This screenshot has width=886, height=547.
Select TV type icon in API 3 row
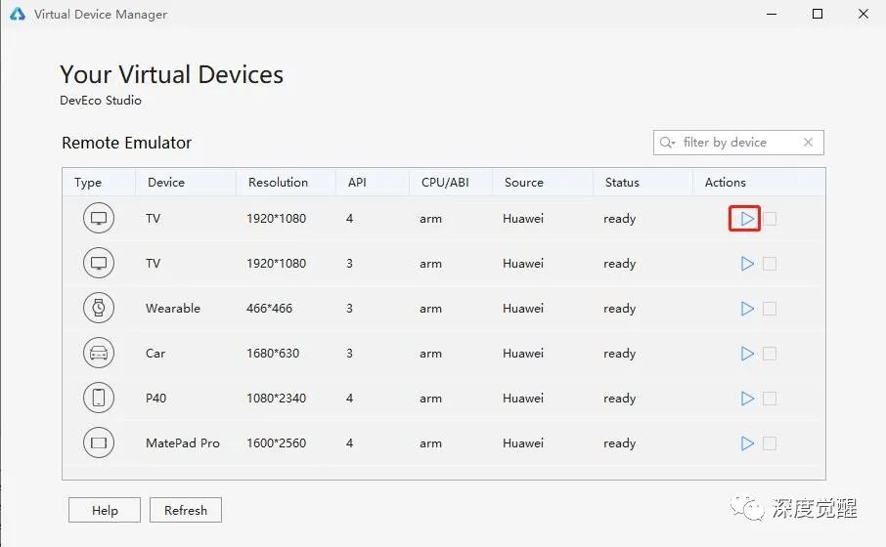pos(99,263)
